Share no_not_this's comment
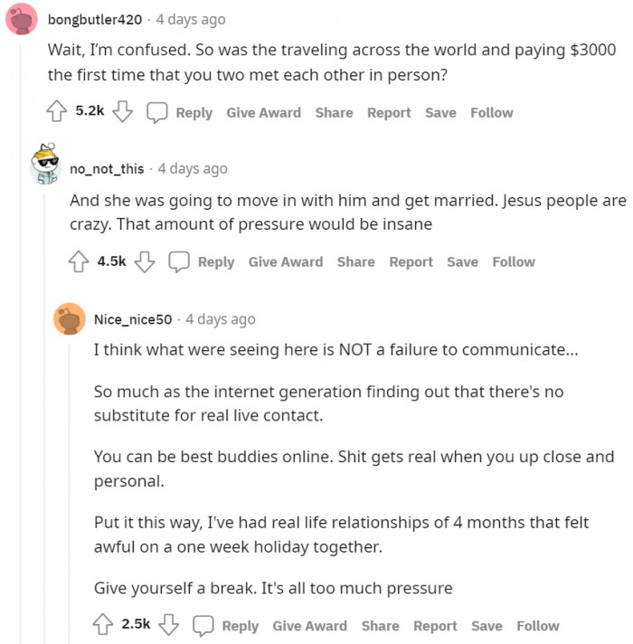The image size is (633, 644). point(355,261)
